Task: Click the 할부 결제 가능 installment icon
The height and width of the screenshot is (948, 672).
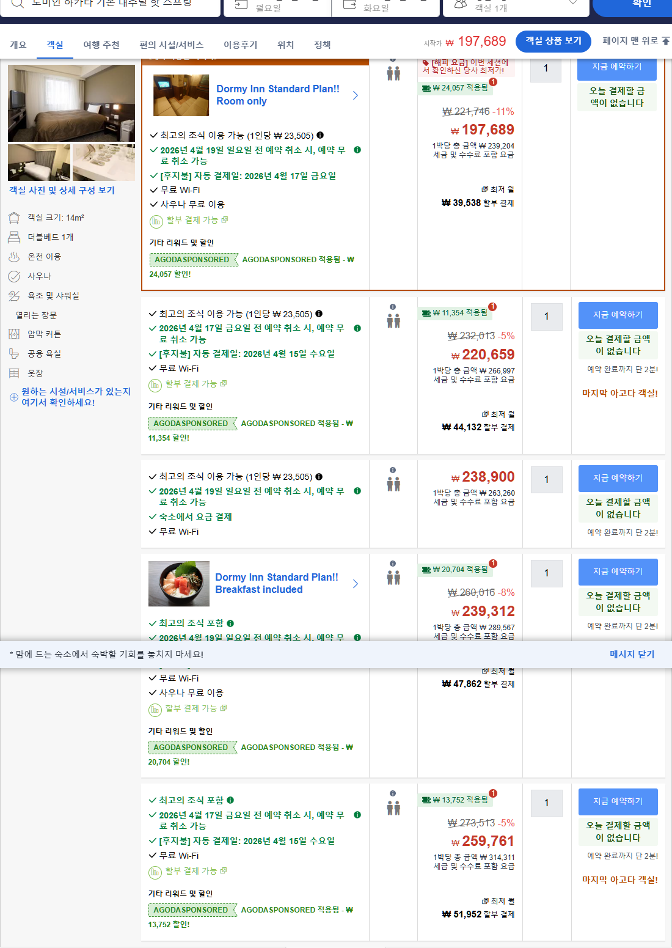Action: point(155,220)
